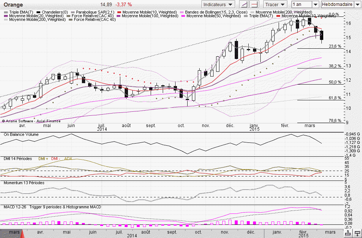Click the MACD 12-26 panel label

[x=15, y=207]
